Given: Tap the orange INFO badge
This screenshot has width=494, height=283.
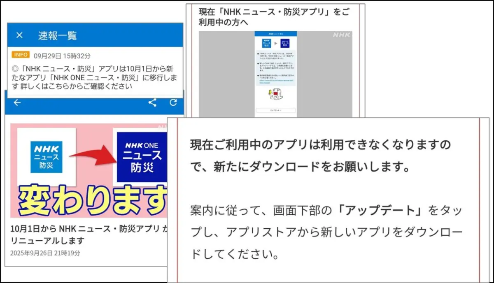Looking at the screenshot, I should tap(21, 55).
